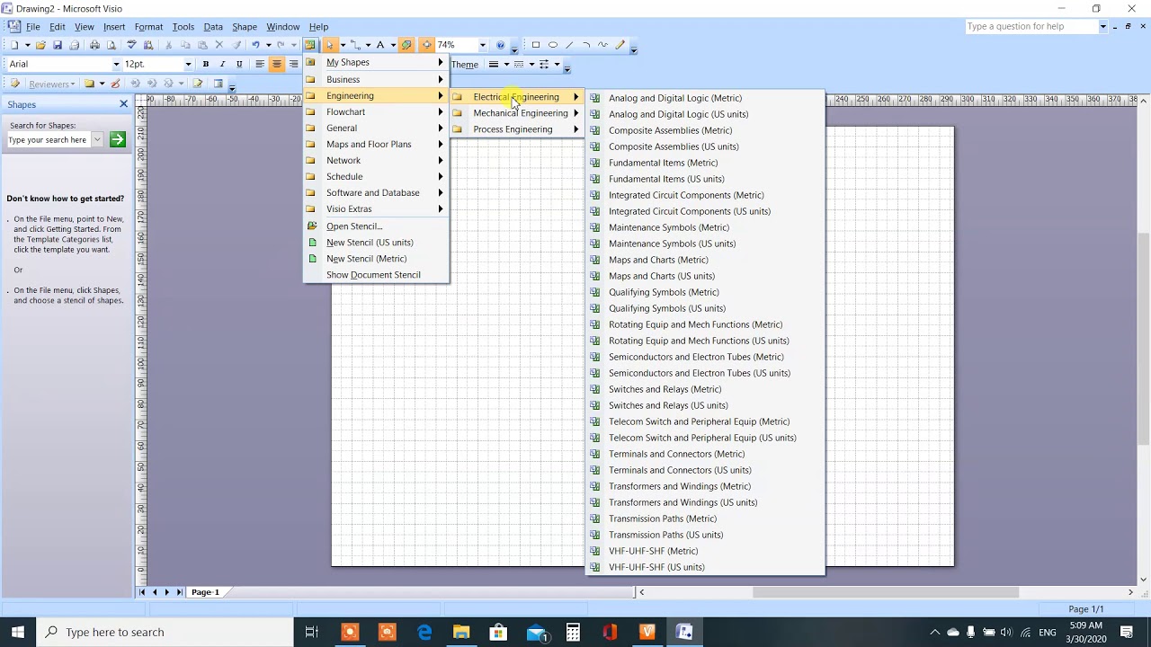This screenshot has width=1151, height=647.
Task: Click the Visio Help icon
Action: pyautogui.click(x=501, y=45)
